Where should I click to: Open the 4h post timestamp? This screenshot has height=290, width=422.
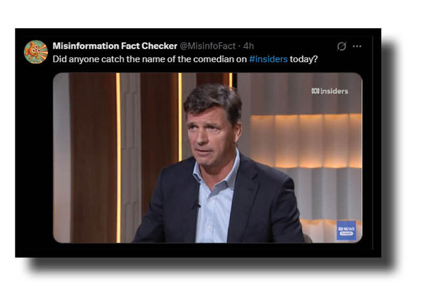[x=248, y=46]
